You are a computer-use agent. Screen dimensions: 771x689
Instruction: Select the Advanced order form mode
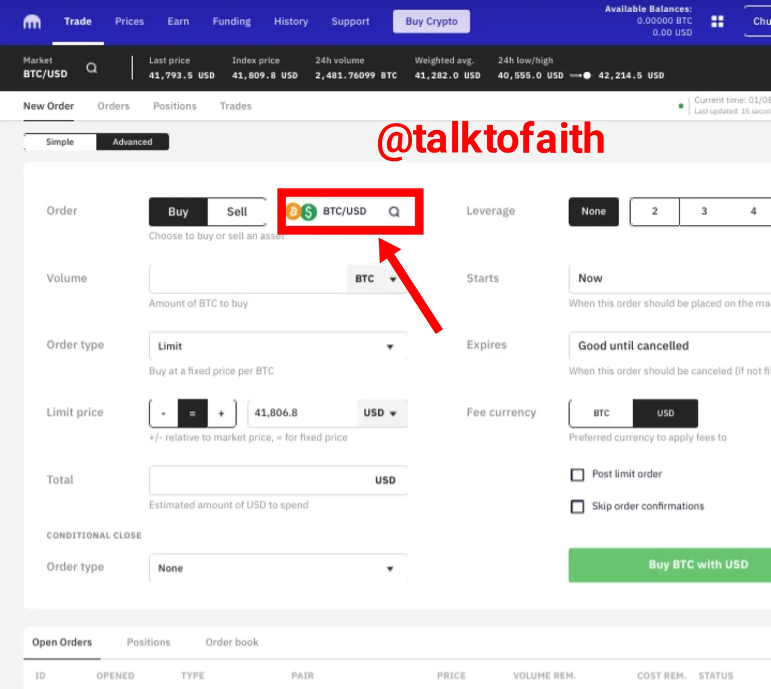coord(133,142)
